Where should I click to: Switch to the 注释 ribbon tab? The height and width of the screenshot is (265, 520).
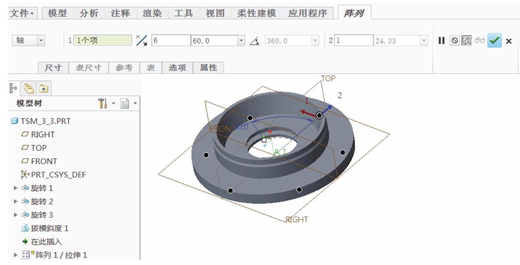[120, 13]
